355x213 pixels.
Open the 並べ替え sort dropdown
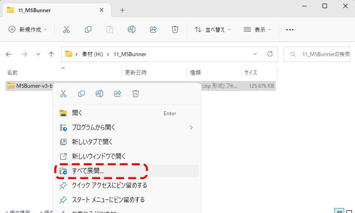point(213,29)
